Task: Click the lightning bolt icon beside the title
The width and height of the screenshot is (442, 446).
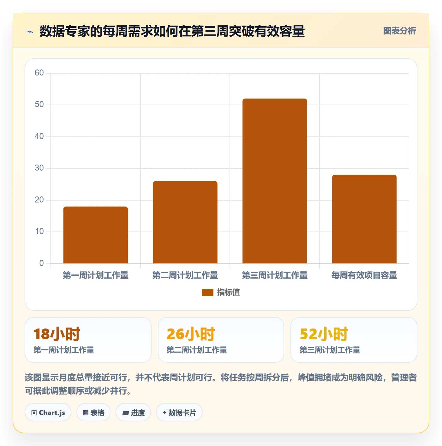Action: click(x=30, y=32)
